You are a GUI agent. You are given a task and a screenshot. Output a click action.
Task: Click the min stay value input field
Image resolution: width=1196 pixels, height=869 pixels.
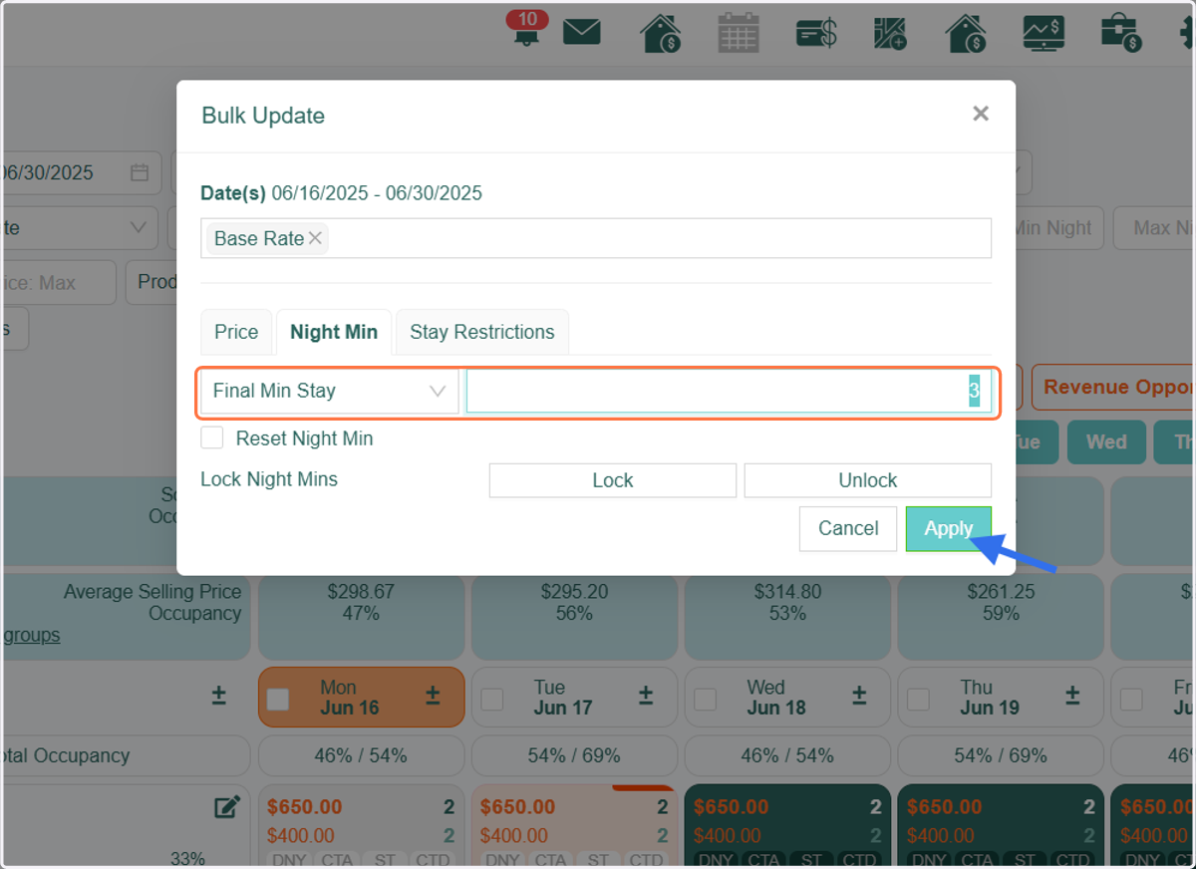pyautogui.click(x=729, y=391)
